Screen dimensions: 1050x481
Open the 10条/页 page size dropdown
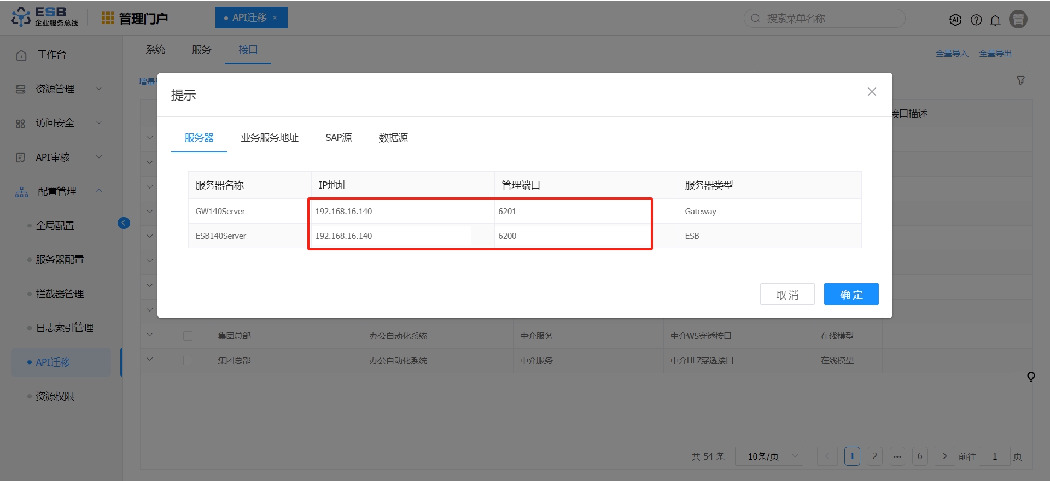(x=768, y=456)
